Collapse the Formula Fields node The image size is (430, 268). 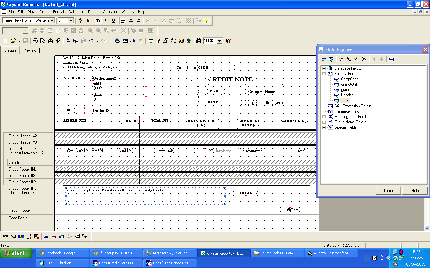click(324, 74)
